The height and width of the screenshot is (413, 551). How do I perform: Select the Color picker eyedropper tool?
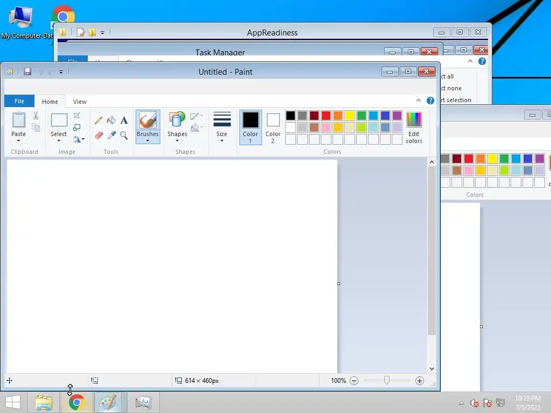[x=111, y=135]
